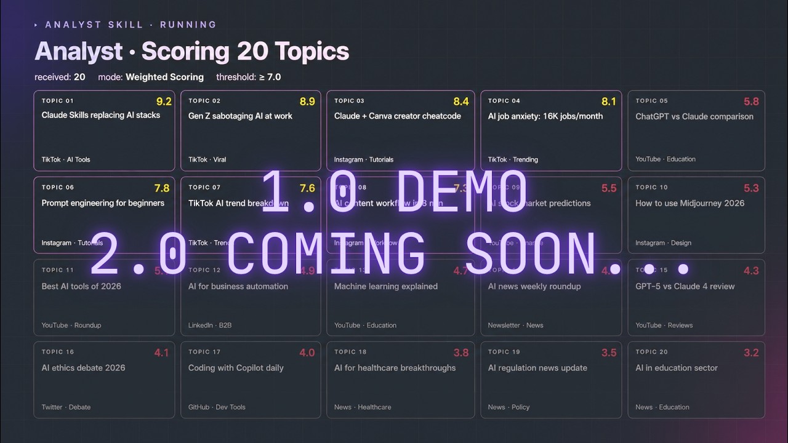Viewport: 788px width, 443px height.
Task: Click the Analyst · Scoring 20 Topics heading
Action: [192, 51]
